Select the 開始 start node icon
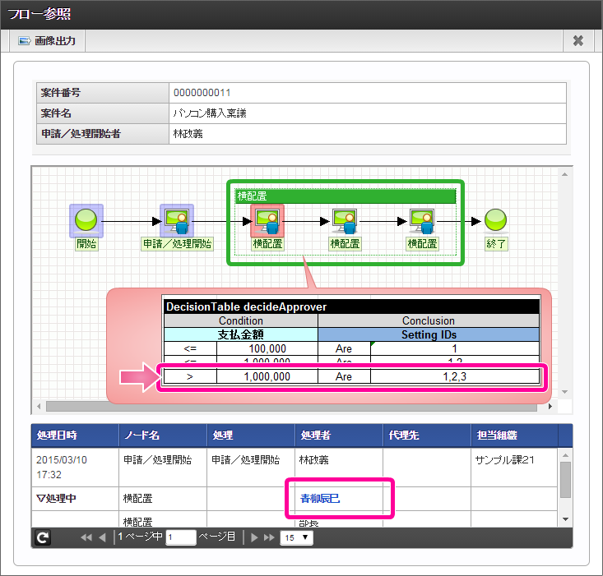 86,220
